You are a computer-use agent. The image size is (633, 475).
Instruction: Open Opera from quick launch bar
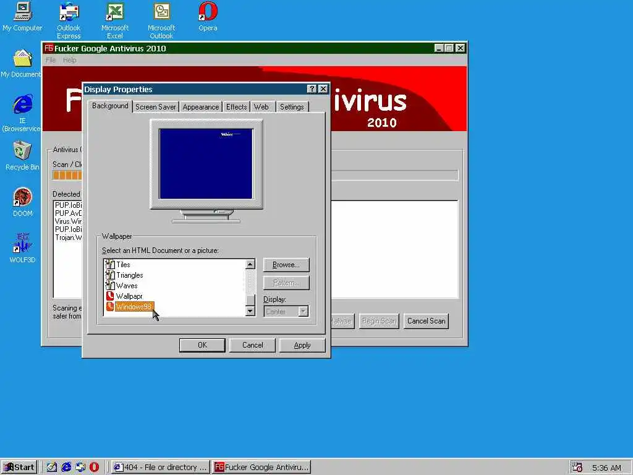[x=94, y=468]
